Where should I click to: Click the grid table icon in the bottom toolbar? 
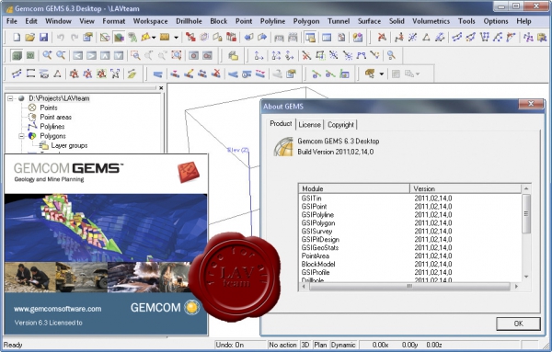pyautogui.click(x=396, y=74)
